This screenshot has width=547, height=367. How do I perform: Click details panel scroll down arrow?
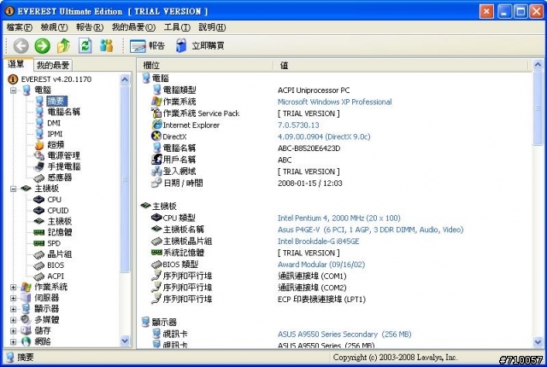(x=538, y=342)
